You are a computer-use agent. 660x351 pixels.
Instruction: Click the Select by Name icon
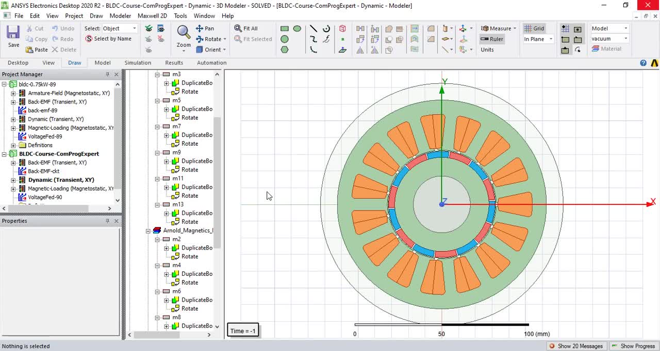89,39
